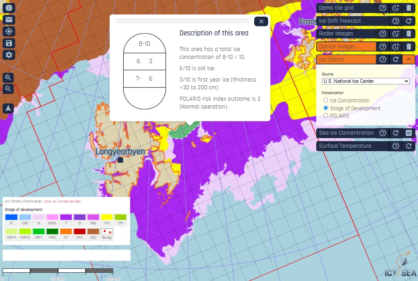Viewport: 418px width, 281px height.
Task: Click the north arrow compass icon
Action: pyautogui.click(x=8, y=108)
